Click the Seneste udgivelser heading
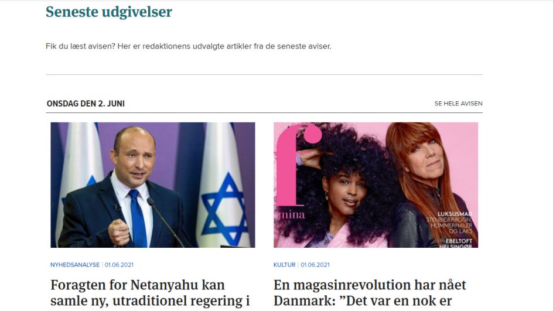Image resolution: width=553 pixels, height=311 pixels. tap(108, 12)
